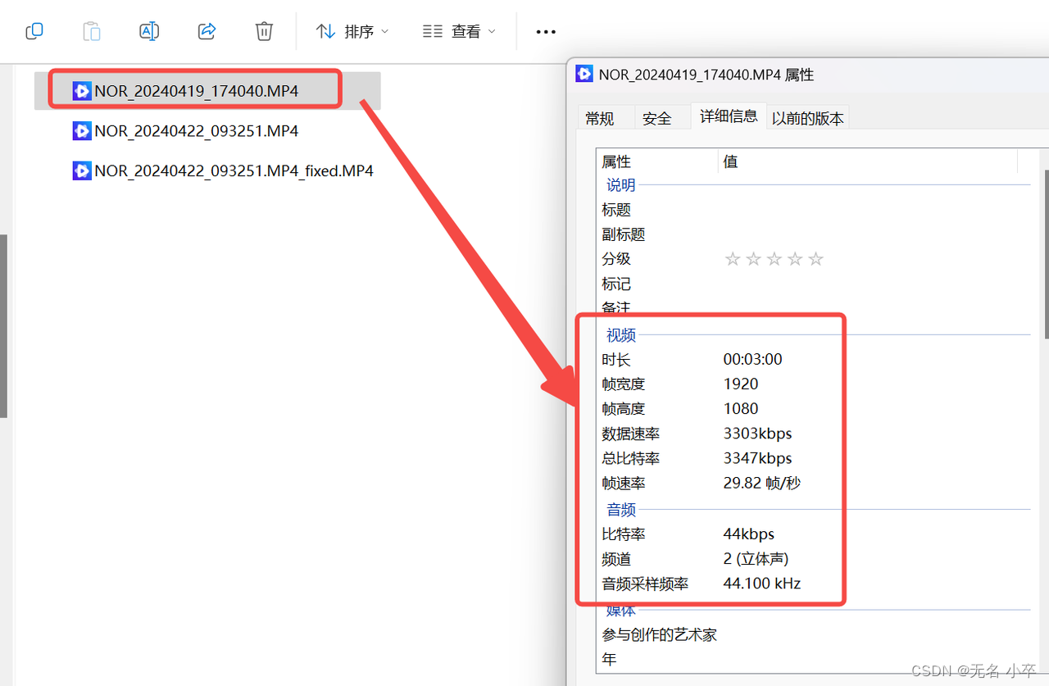Click the video icon of NOR_20240419_174040.MP4
This screenshot has width=1049, height=686.
[x=81, y=90]
